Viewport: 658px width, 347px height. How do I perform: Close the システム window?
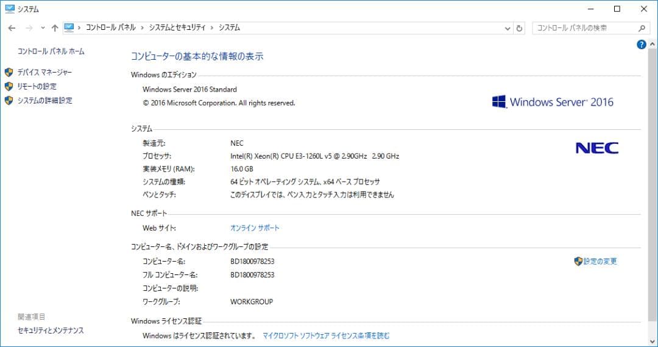tap(644, 9)
